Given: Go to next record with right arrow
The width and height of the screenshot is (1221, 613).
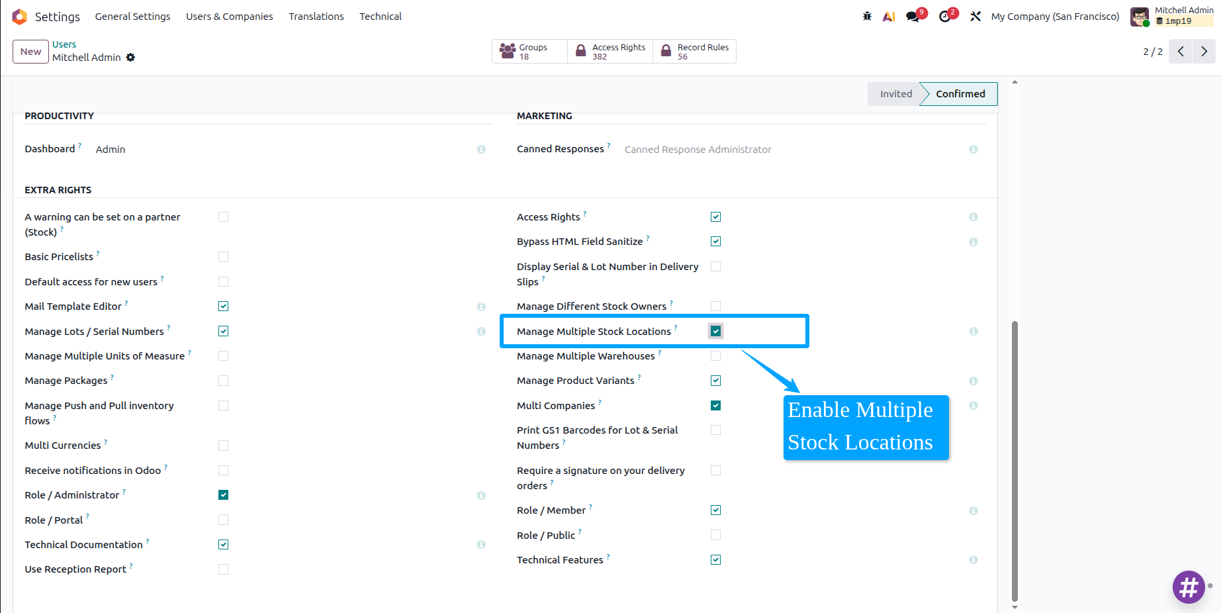Looking at the screenshot, I should tap(1204, 52).
